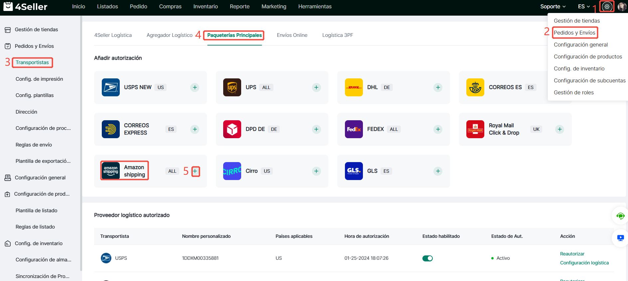Open the blue screen-share help widget
This screenshot has height=281, width=628.
click(620, 238)
